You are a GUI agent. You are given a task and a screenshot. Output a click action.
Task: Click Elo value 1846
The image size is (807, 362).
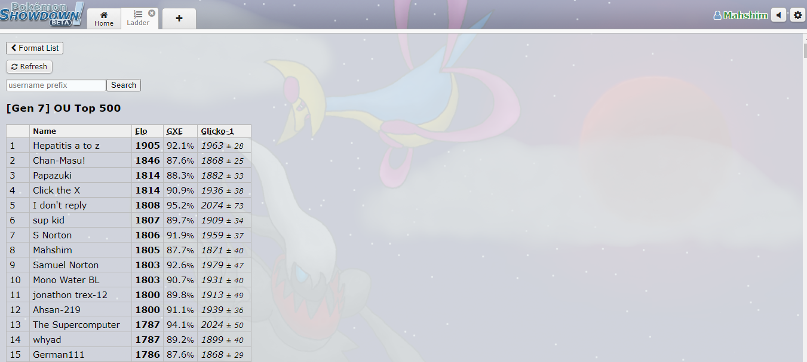coord(148,160)
